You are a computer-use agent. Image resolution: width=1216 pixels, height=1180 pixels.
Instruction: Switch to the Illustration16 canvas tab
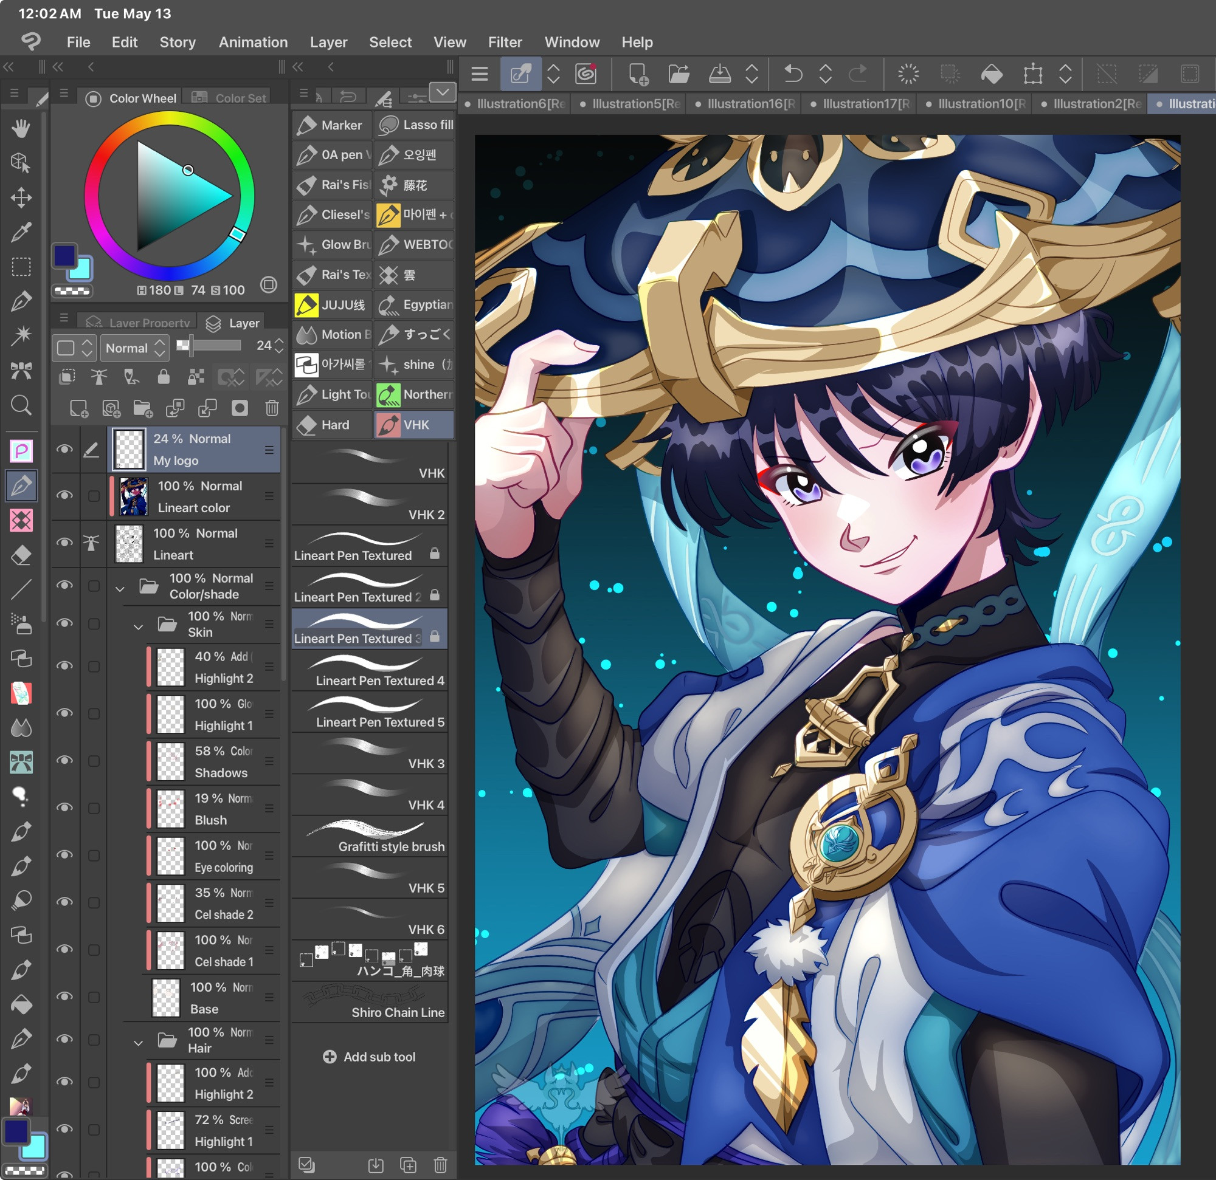coord(743,103)
